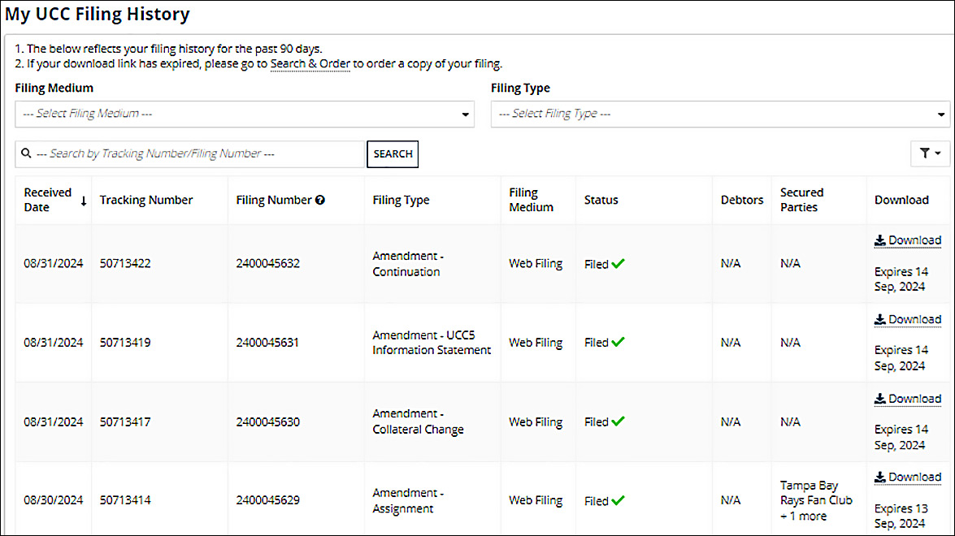Click green Filed checkmark for filing 2400045632
955x536 pixels.
click(619, 264)
